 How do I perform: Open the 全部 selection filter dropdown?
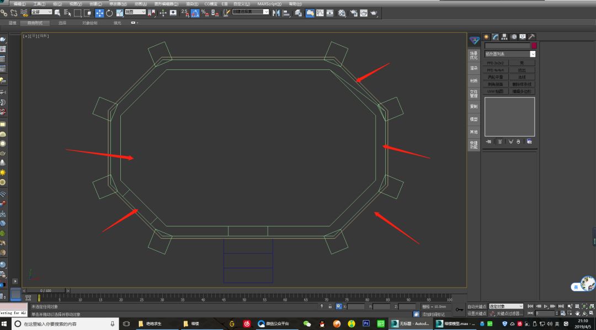point(41,12)
